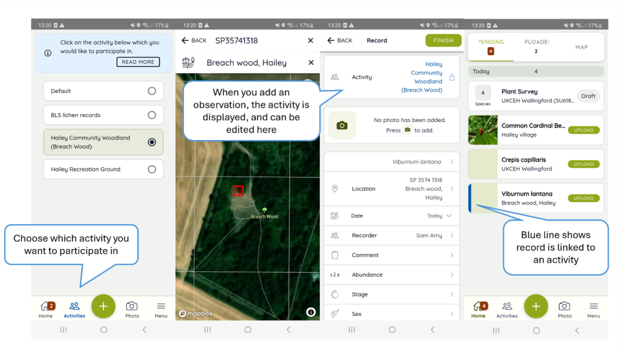The height and width of the screenshot is (350, 619).
Task: Open Activities tab in first screen
Action: point(74,309)
